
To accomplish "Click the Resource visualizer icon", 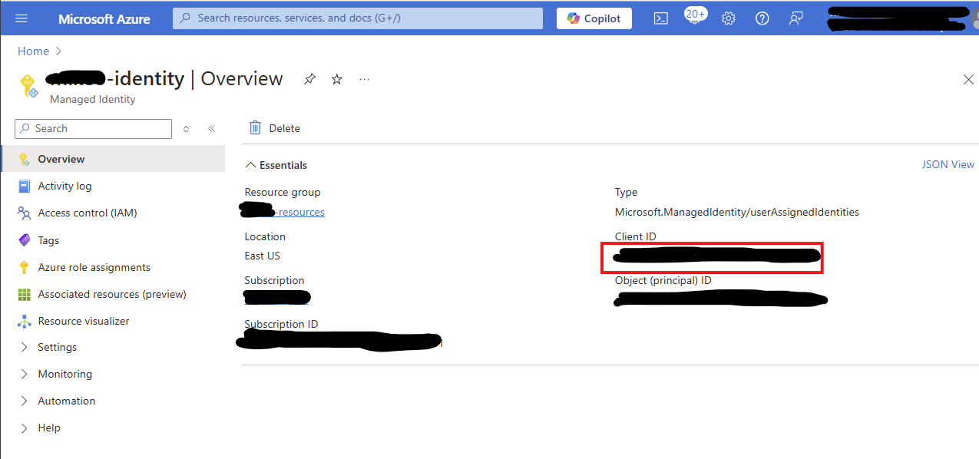I will pos(24,321).
